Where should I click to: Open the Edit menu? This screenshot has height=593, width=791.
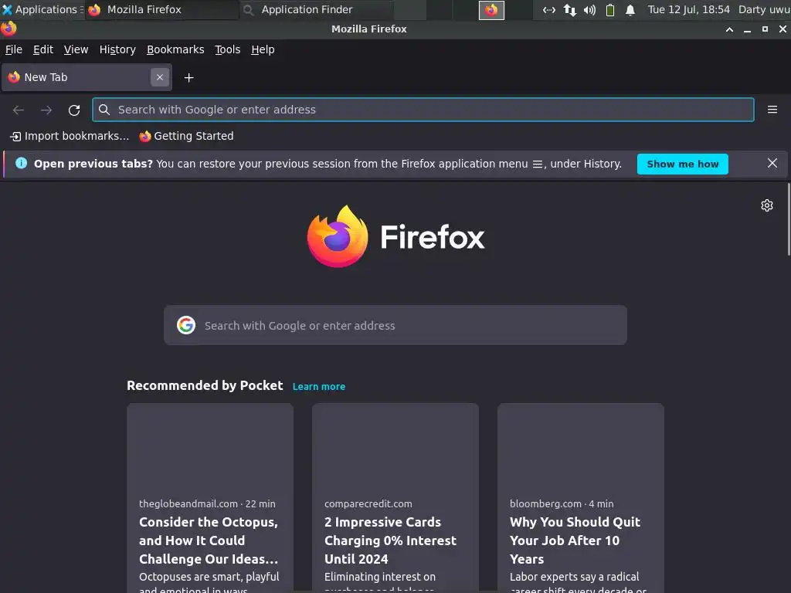[43, 49]
